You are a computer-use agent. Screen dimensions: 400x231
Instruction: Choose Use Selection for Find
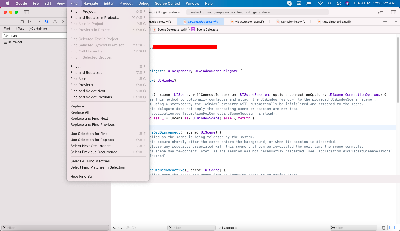click(x=108, y=134)
